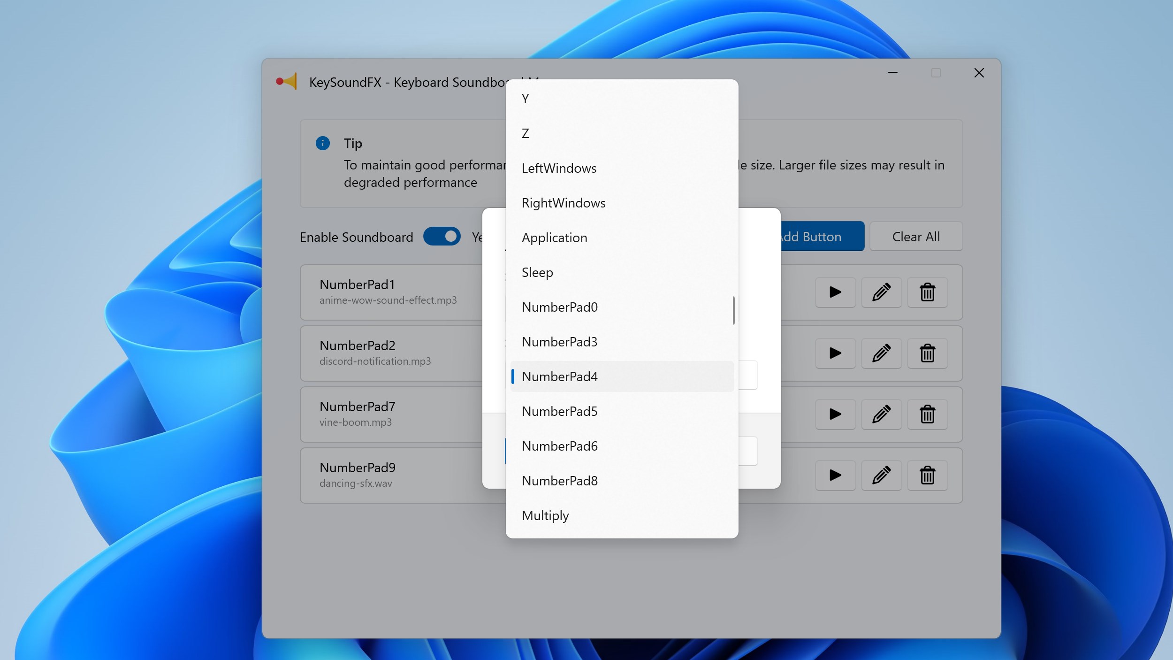Edit the NumberPad1 sound button
The height and width of the screenshot is (660, 1173).
click(x=881, y=292)
